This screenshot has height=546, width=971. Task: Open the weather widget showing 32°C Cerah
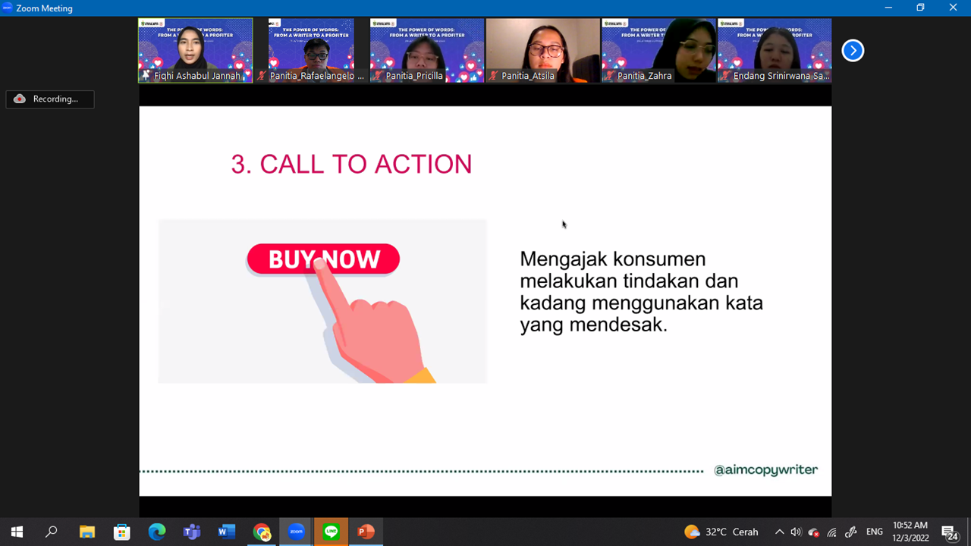[721, 532]
